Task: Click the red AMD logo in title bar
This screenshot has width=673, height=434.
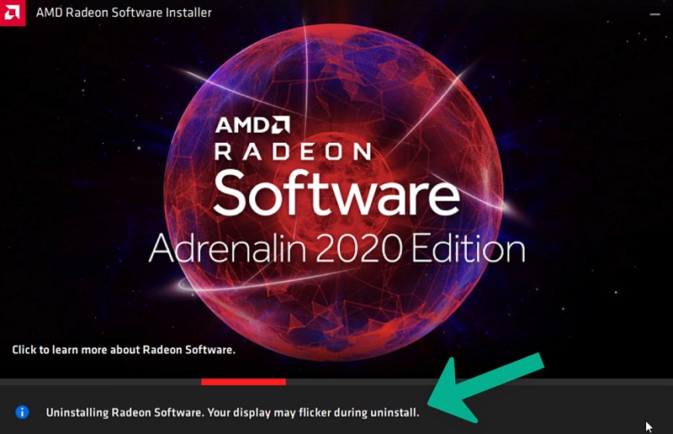Action: [12, 13]
